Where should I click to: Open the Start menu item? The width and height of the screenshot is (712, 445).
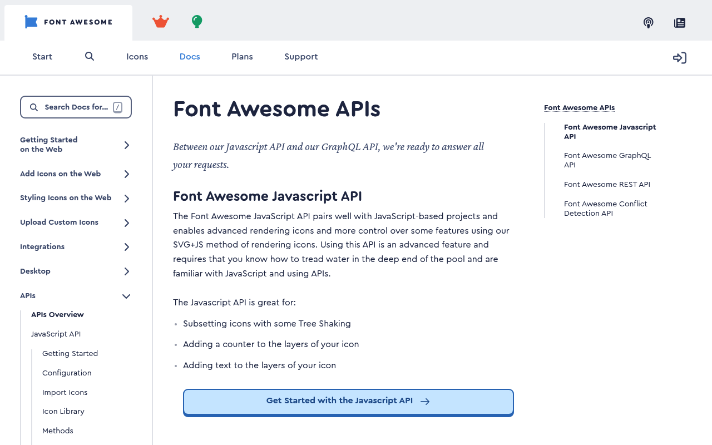coord(42,57)
